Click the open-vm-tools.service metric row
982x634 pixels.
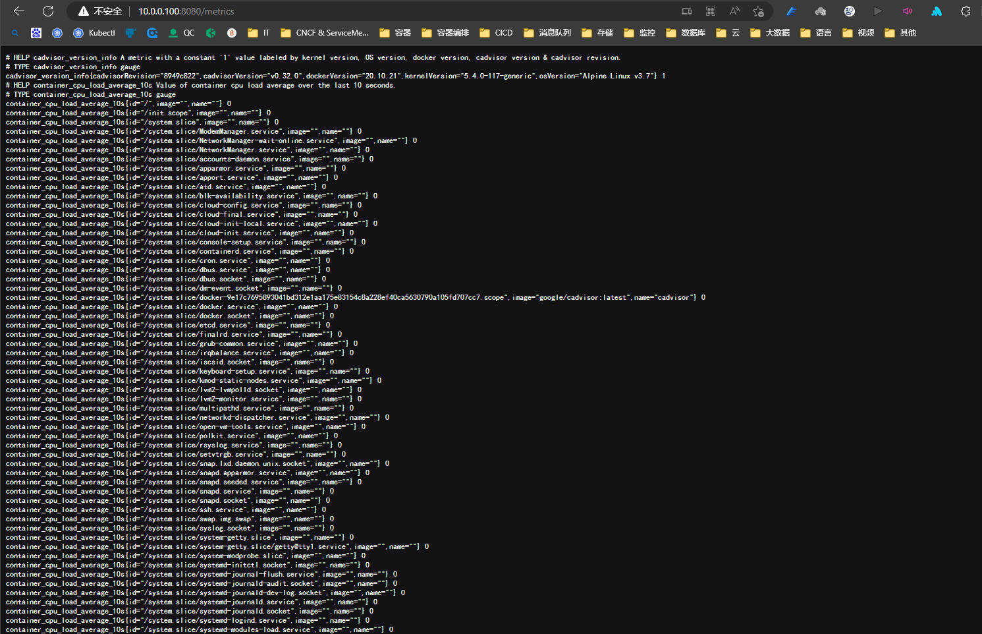[x=186, y=426]
